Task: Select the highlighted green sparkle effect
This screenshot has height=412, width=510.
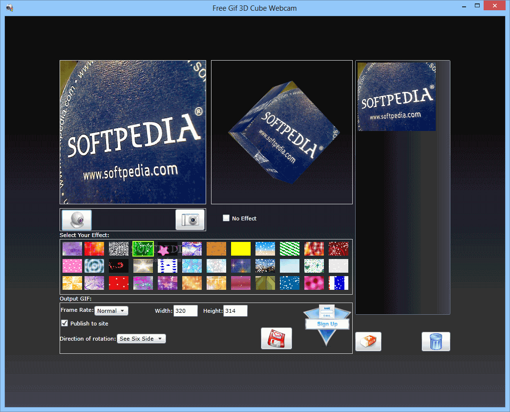Action: 143,249
